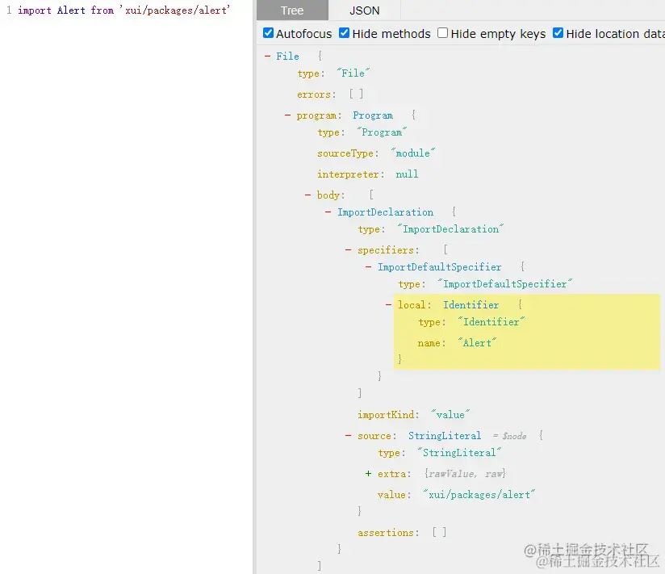The image size is (665, 574).
Task: Collapse the body array
Action: click(308, 195)
